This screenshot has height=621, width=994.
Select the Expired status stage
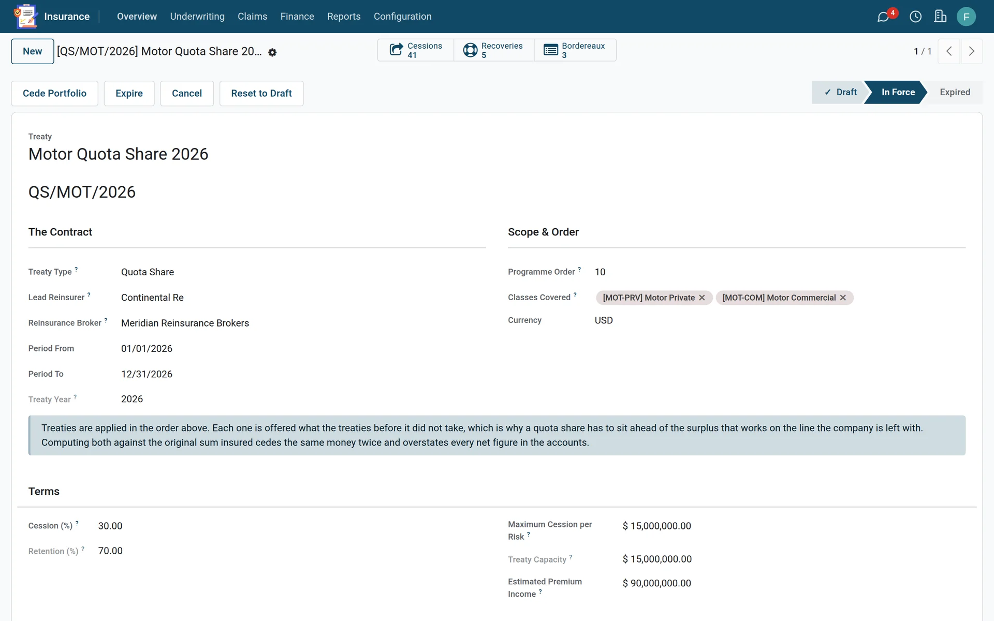coord(955,92)
